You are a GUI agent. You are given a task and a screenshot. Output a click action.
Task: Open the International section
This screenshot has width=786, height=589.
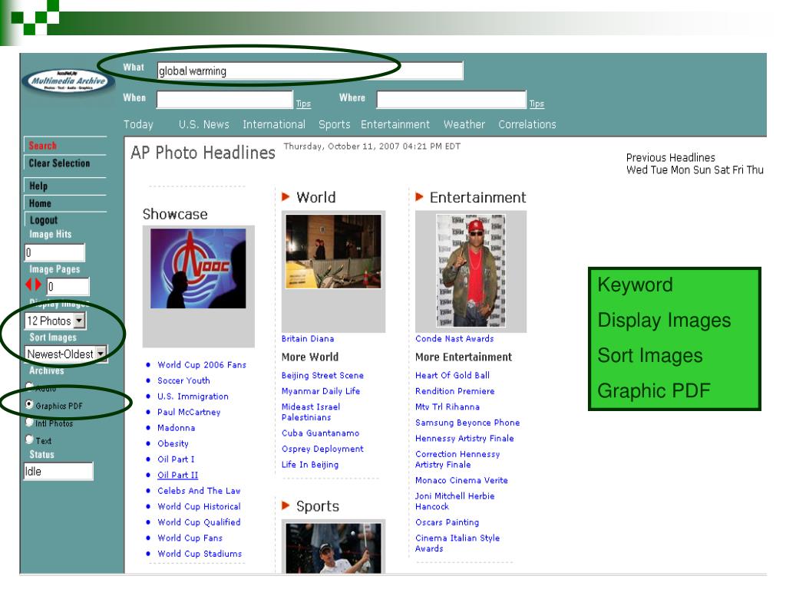pos(274,124)
